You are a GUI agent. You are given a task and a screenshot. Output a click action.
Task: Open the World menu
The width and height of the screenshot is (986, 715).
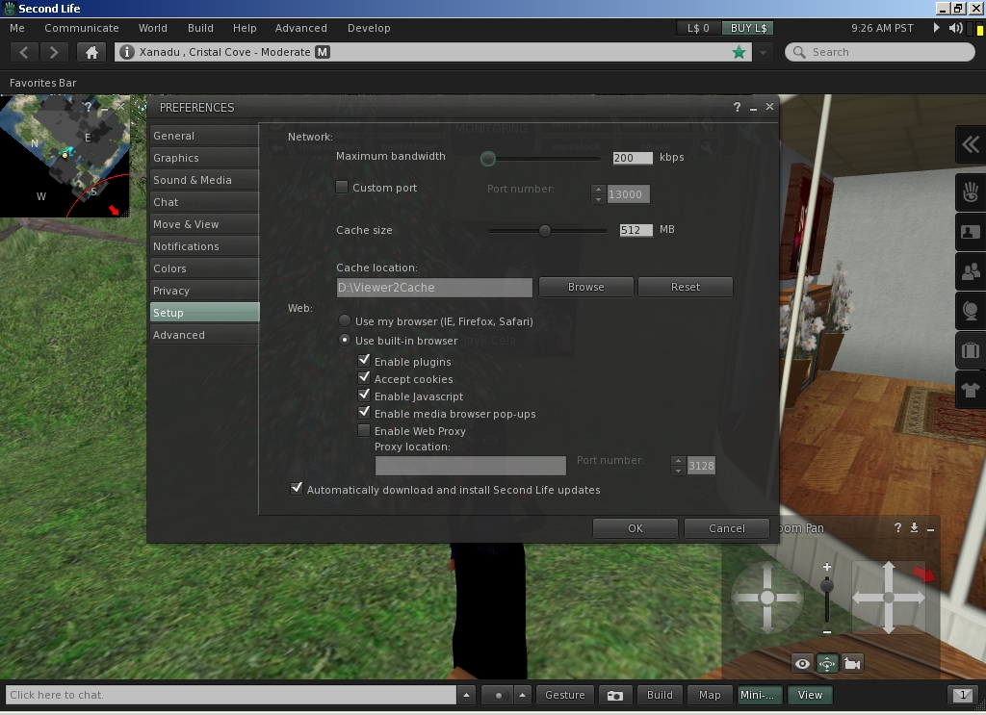point(153,28)
